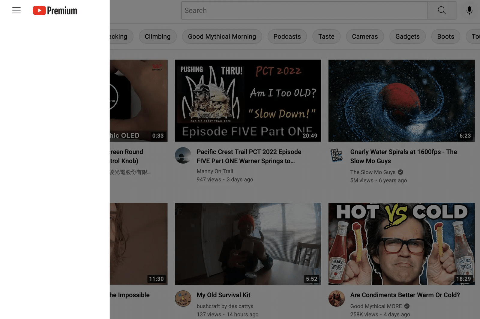This screenshot has width=480, height=319.
Task: Click the search magnifier icon
Action: 442,10
